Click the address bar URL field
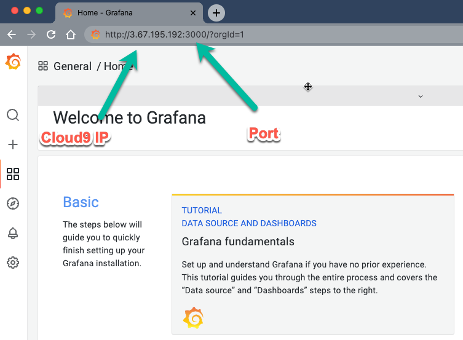 click(274, 34)
